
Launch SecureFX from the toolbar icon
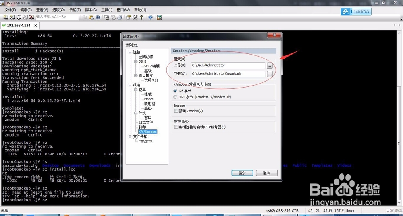[x=159, y=17]
